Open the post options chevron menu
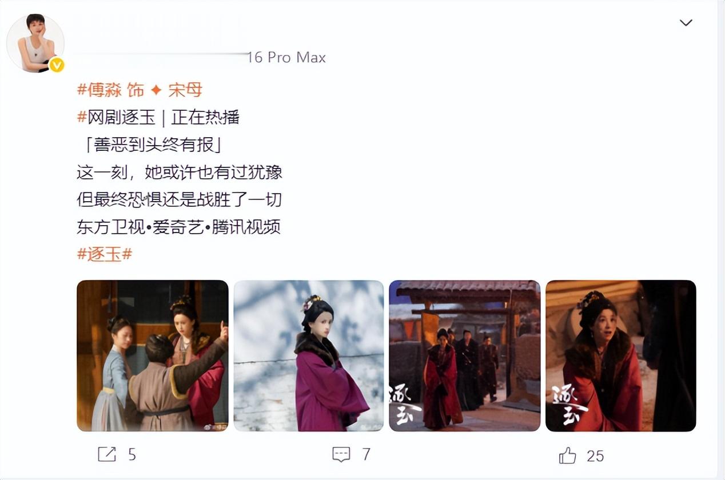Viewport: 725px width, 480px height. [686, 23]
